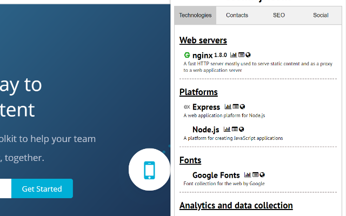346x216 pixels.
Task: Visit nginx website via globe icon
Action: click(x=248, y=55)
